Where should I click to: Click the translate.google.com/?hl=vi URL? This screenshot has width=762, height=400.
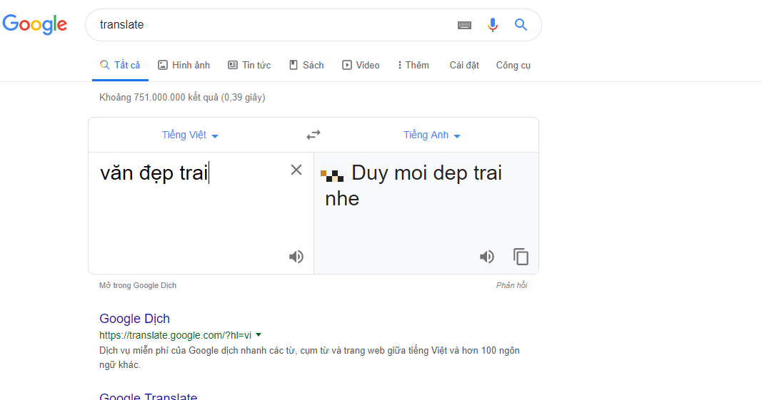tap(176, 335)
